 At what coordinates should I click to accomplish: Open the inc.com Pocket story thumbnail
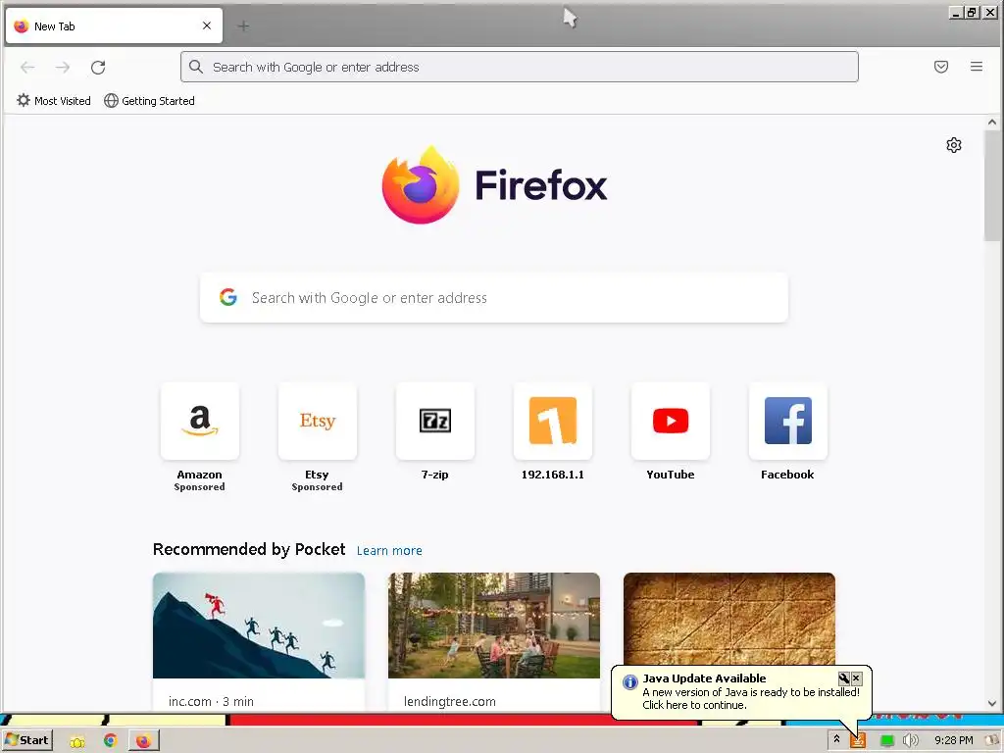259,626
